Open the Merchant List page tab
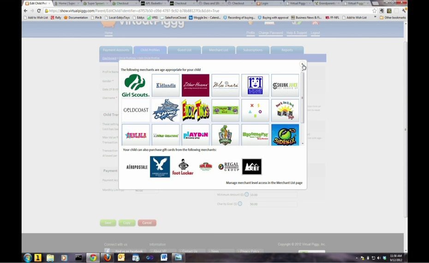This screenshot has height=263, width=429. (x=219, y=50)
